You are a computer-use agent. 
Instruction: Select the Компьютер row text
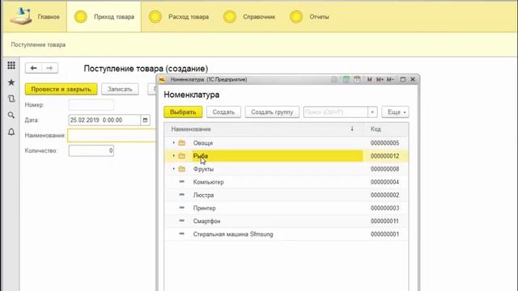coord(209,182)
